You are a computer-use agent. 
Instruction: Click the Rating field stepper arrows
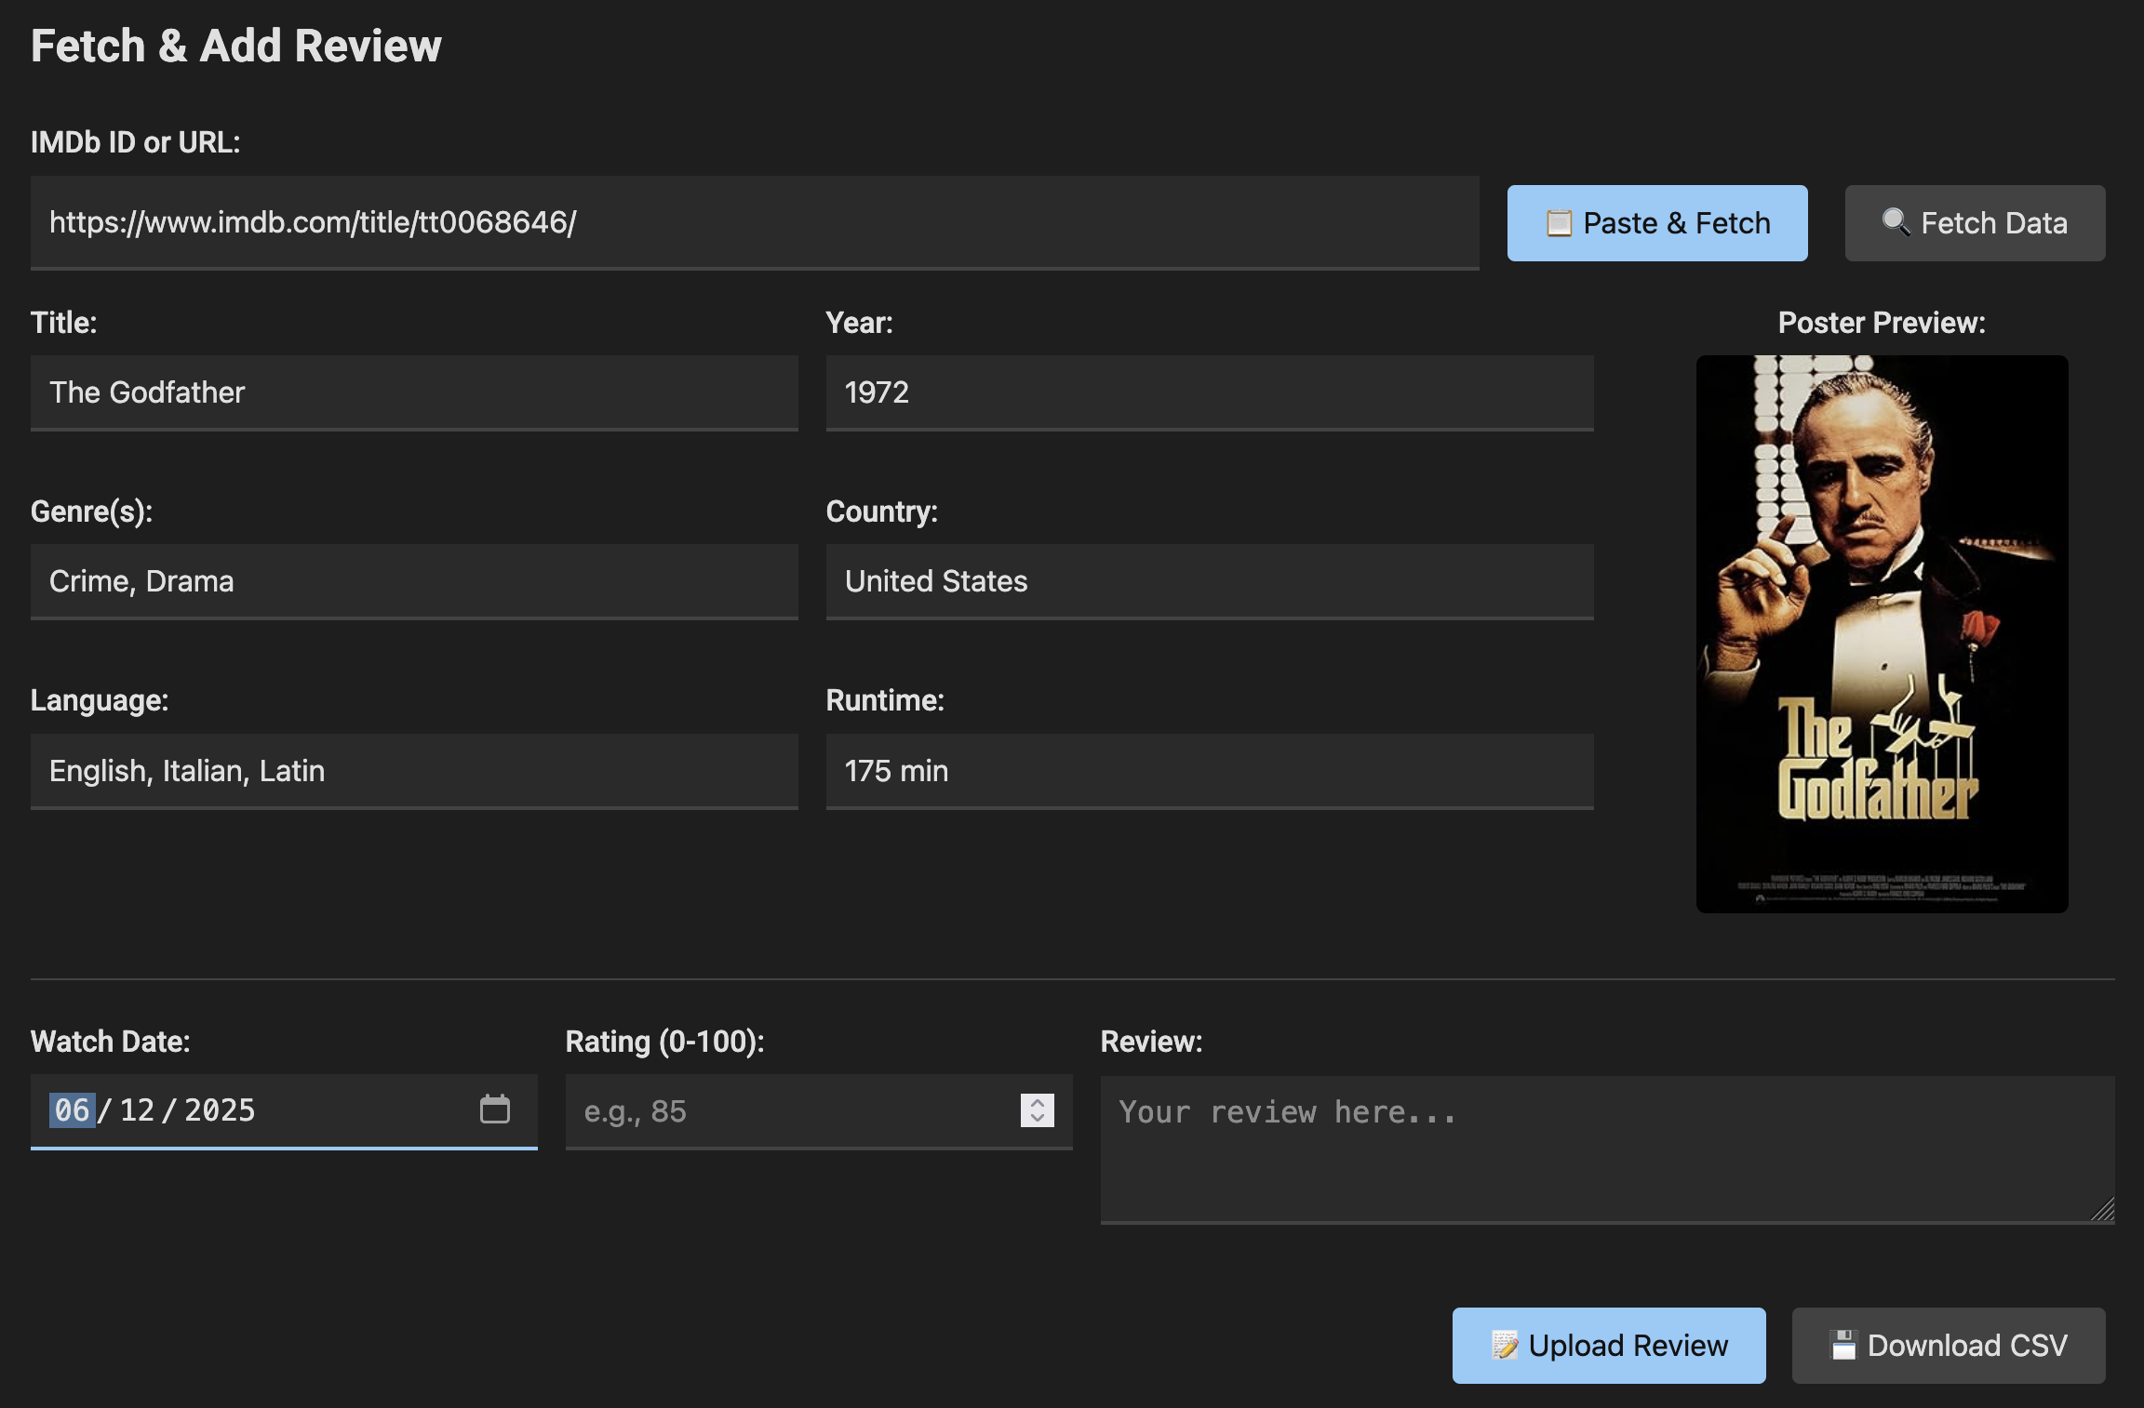tap(1038, 1110)
